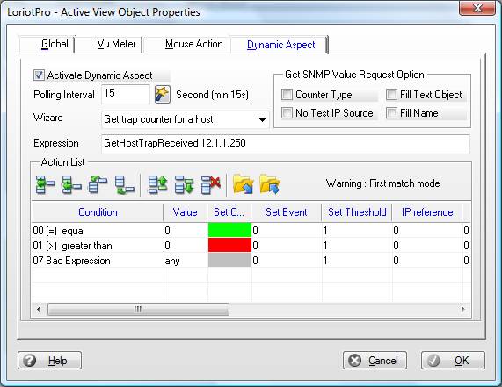Click the wizard wand icon beside Polling Interval
The width and height of the screenshot is (502, 387).
click(x=163, y=94)
